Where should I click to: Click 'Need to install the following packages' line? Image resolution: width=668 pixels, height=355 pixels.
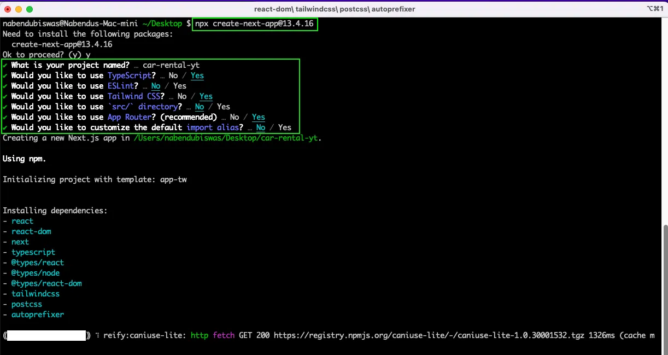click(x=88, y=34)
